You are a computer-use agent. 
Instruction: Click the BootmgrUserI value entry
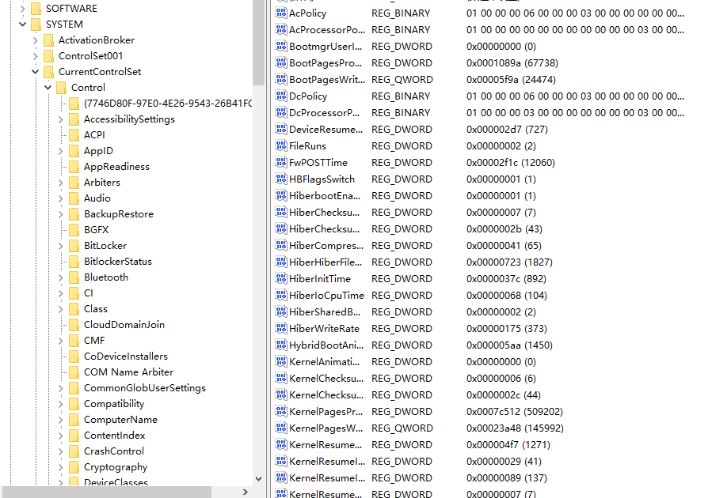point(326,47)
